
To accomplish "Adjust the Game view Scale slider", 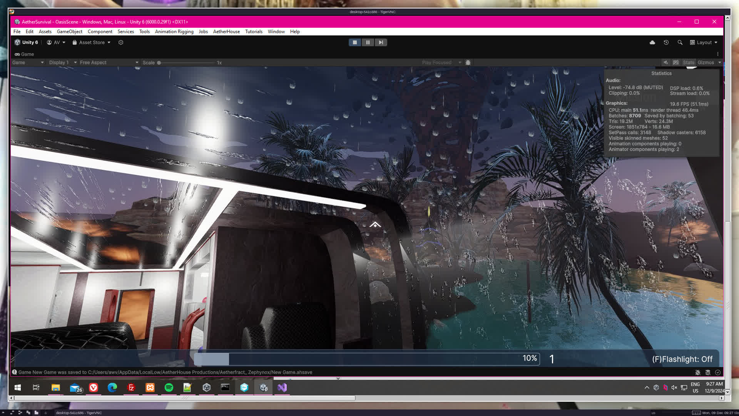I will coord(159,62).
